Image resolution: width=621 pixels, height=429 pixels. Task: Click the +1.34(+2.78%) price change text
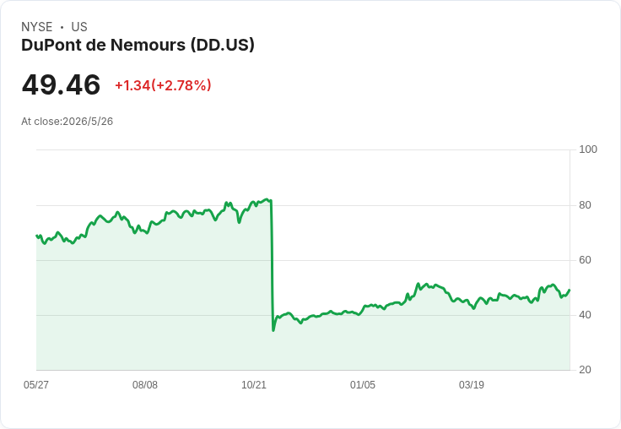click(x=163, y=85)
